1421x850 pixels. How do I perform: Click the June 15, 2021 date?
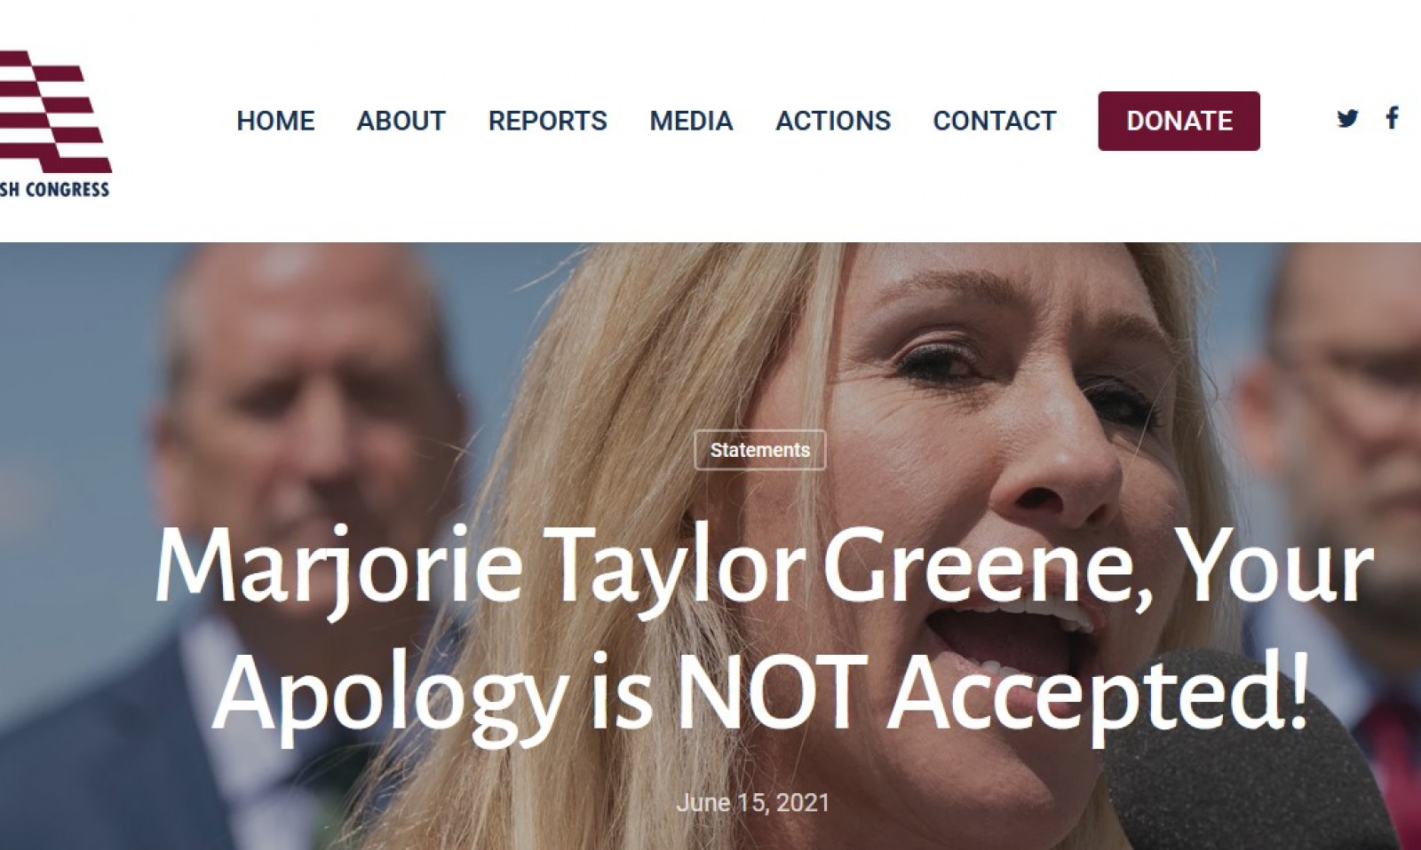(x=753, y=803)
